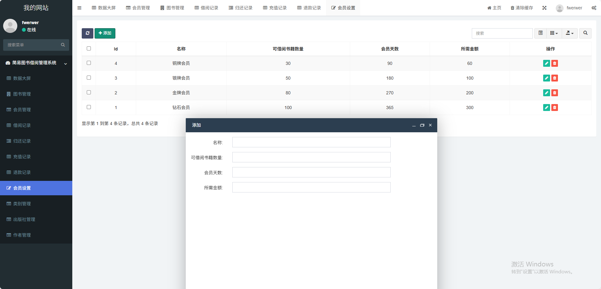Image resolution: width=601 pixels, height=289 pixels.
Task: Click the search magnifier button beside export
Action: tap(585, 33)
